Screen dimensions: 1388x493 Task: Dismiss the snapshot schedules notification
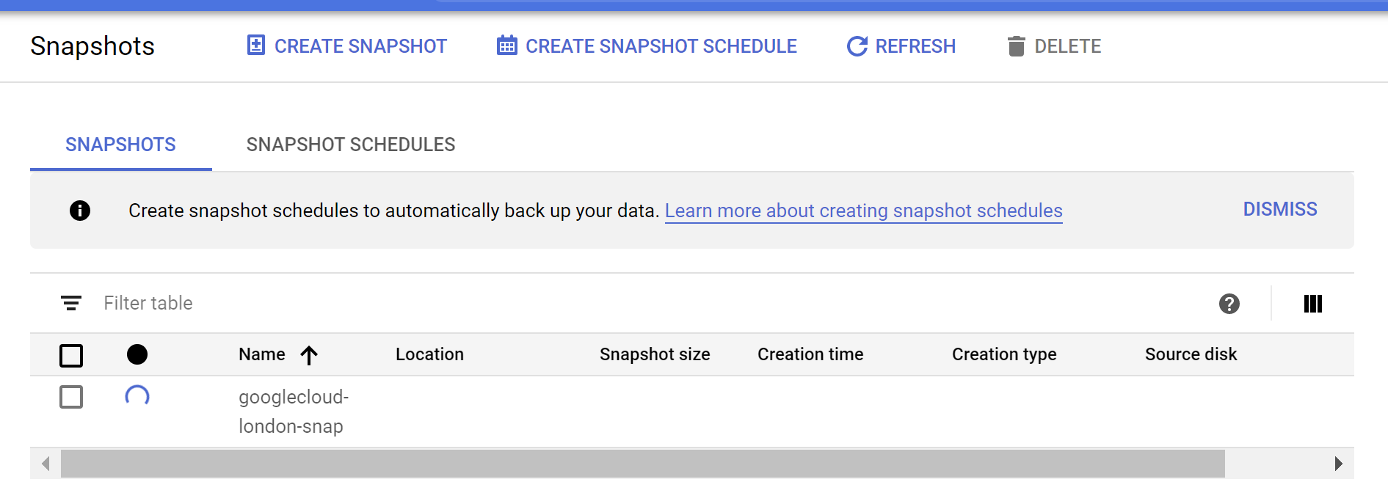(1280, 209)
